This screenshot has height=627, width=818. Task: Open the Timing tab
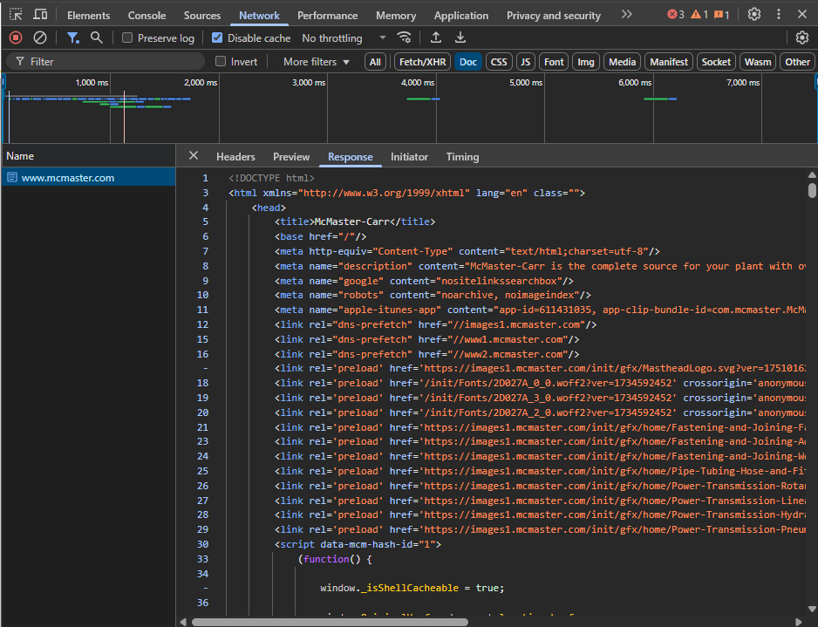click(462, 156)
